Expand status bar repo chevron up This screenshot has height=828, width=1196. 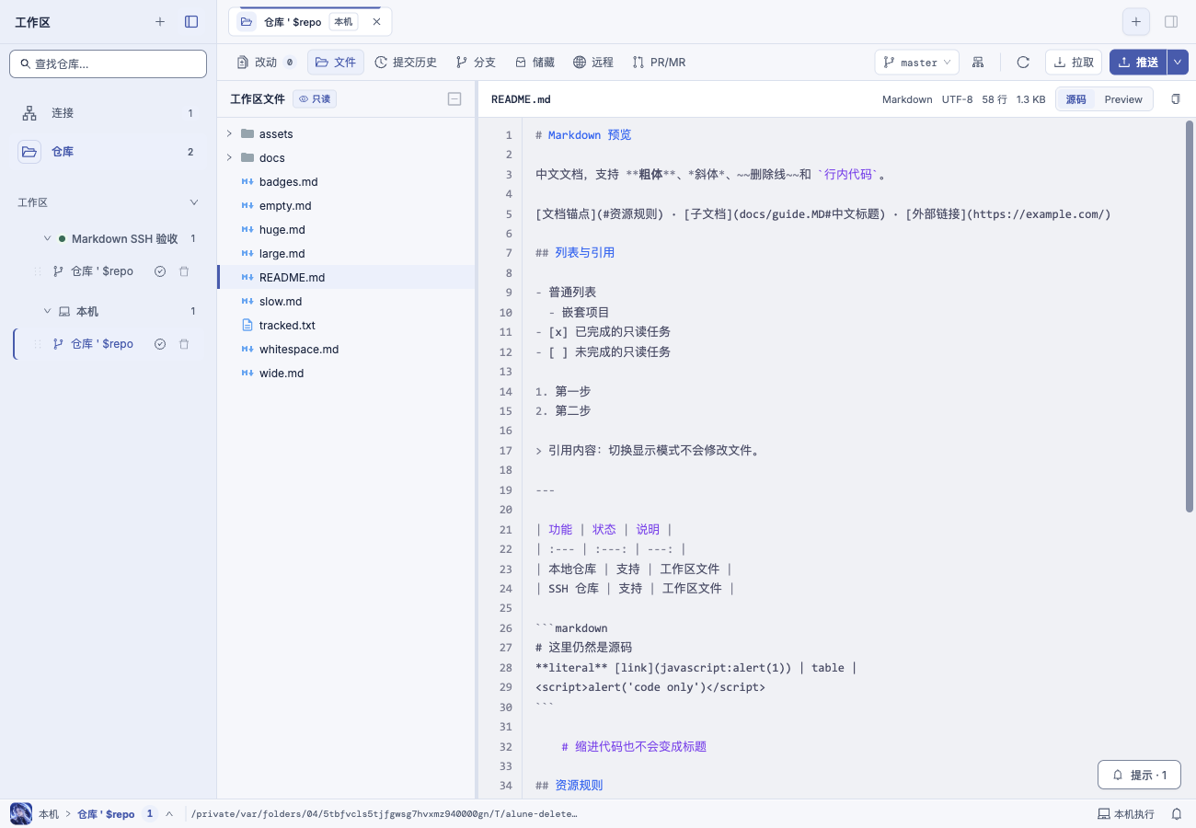(169, 814)
